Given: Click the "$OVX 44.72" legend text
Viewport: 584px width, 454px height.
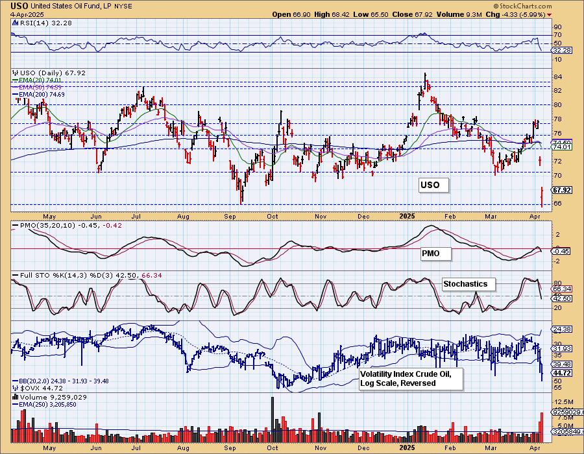Looking at the screenshot, I should (42, 388).
